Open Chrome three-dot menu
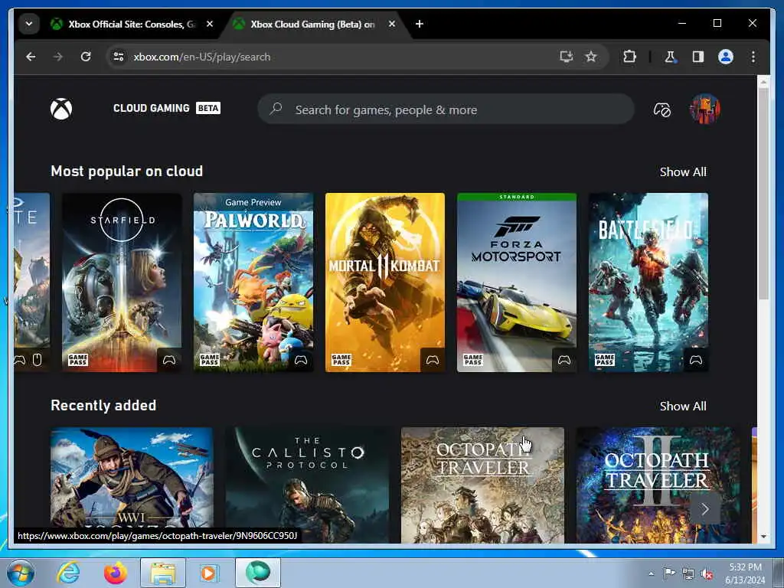 [753, 57]
